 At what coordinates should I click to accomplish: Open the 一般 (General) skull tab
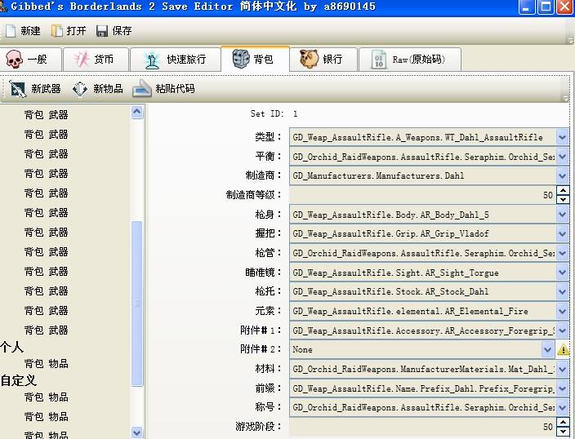[x=30, y=59]
